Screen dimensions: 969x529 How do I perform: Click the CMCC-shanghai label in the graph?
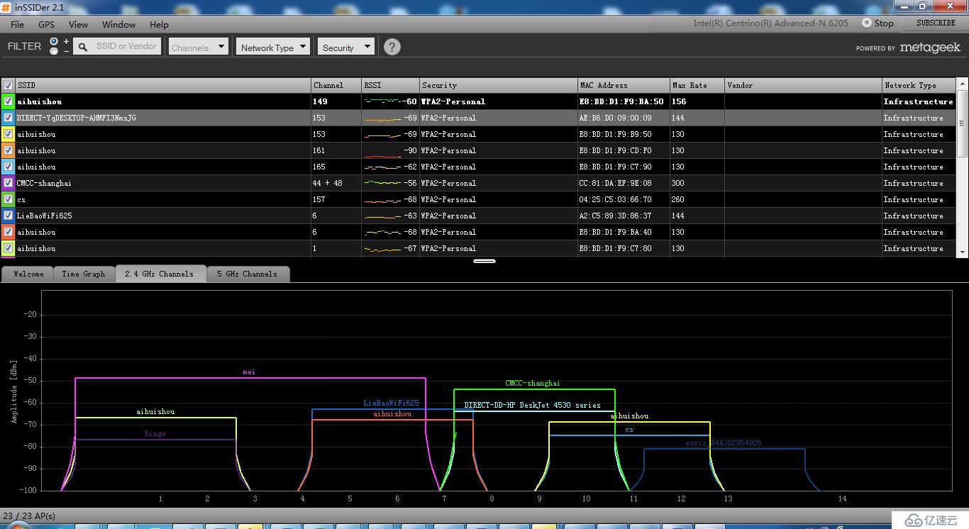pyautogui.click(x=533, y=383)
